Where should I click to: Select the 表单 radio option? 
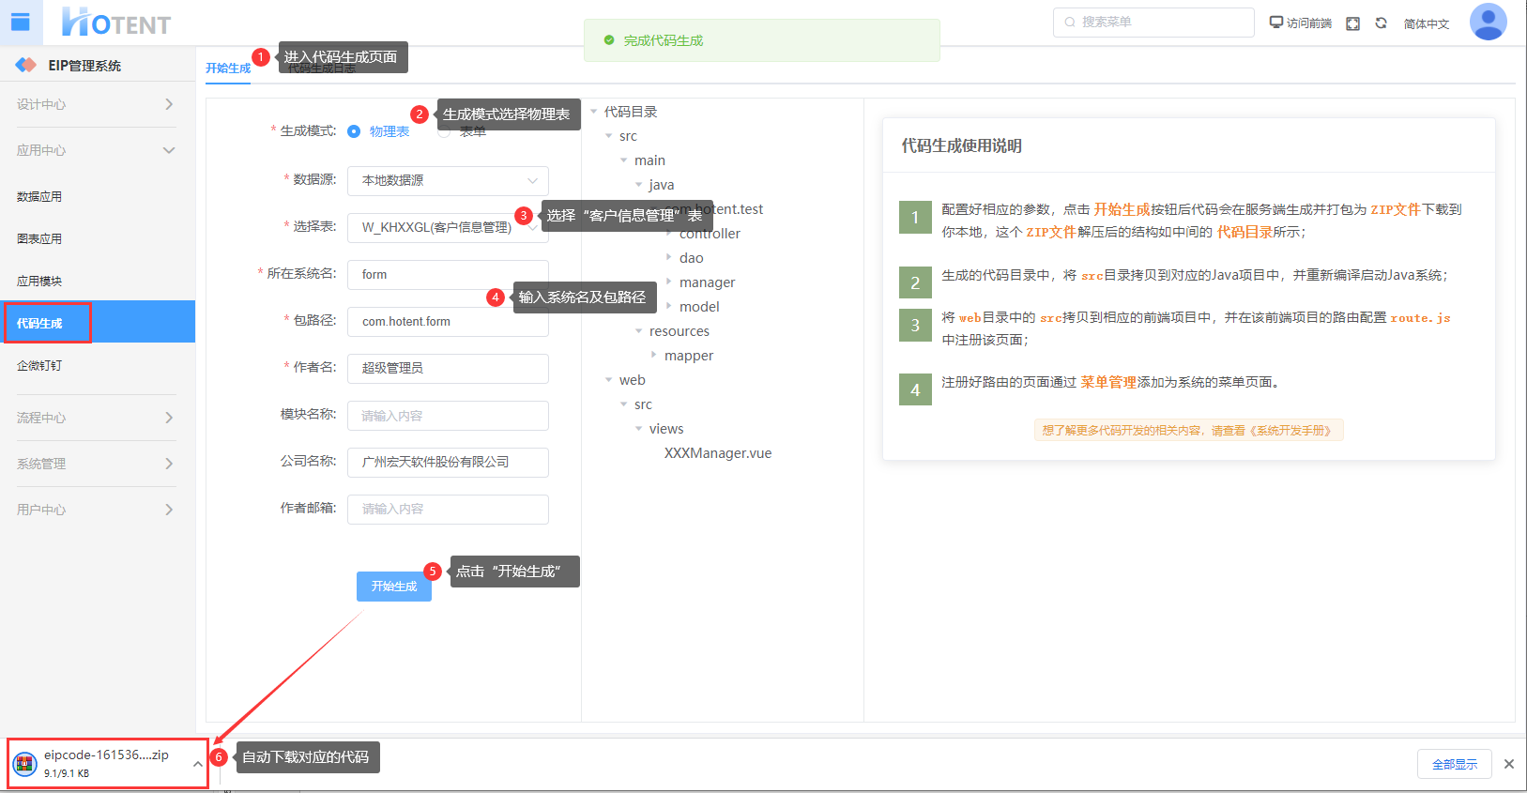(445, 132)
